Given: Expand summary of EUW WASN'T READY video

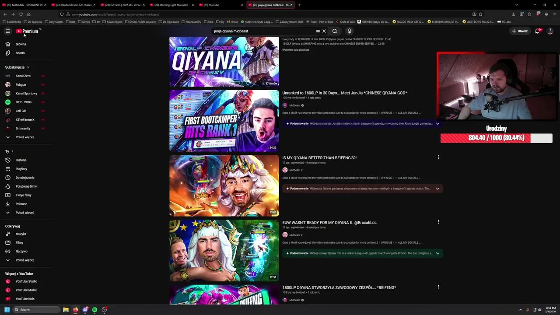Looking at the screenshot, I should [x=437, y=253].
